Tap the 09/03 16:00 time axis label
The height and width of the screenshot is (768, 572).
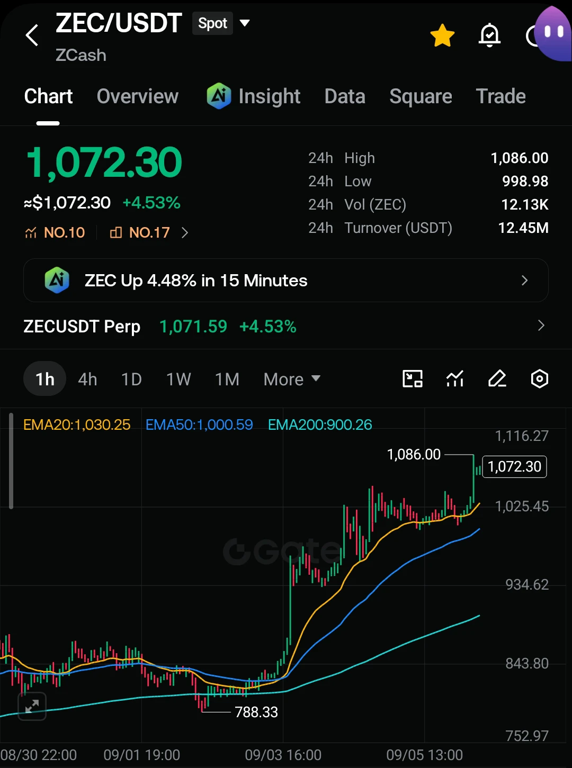(283, 755)
